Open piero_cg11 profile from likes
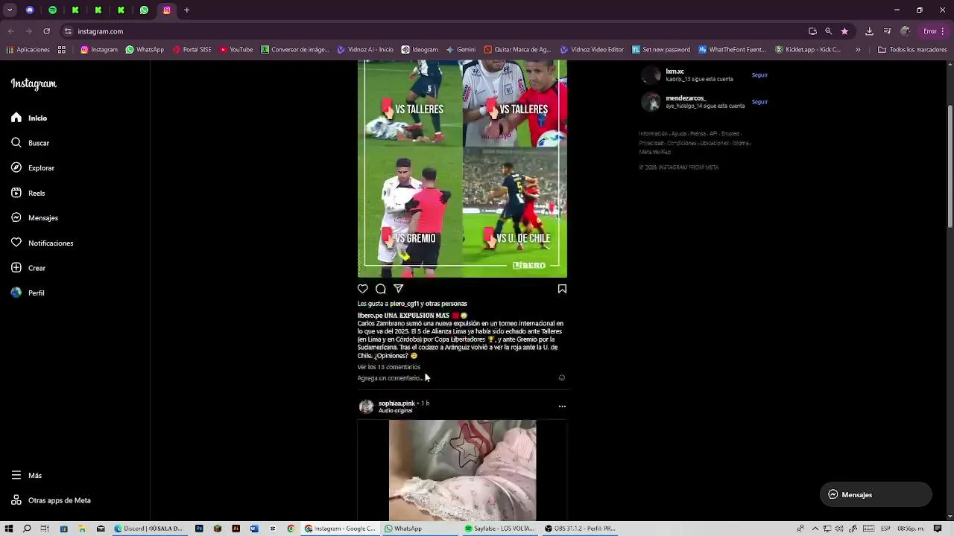 (405, 304)
